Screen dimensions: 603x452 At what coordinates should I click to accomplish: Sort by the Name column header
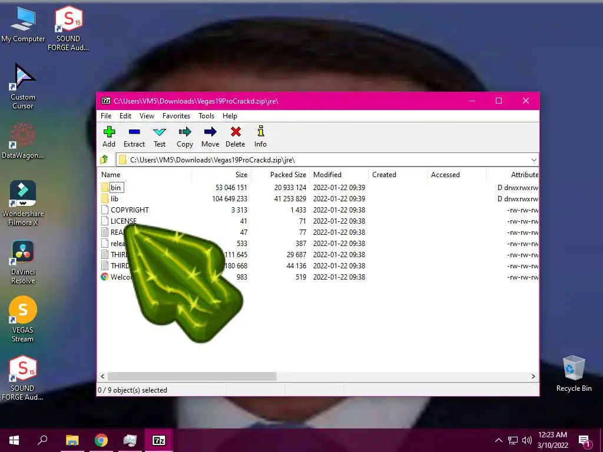145,174
